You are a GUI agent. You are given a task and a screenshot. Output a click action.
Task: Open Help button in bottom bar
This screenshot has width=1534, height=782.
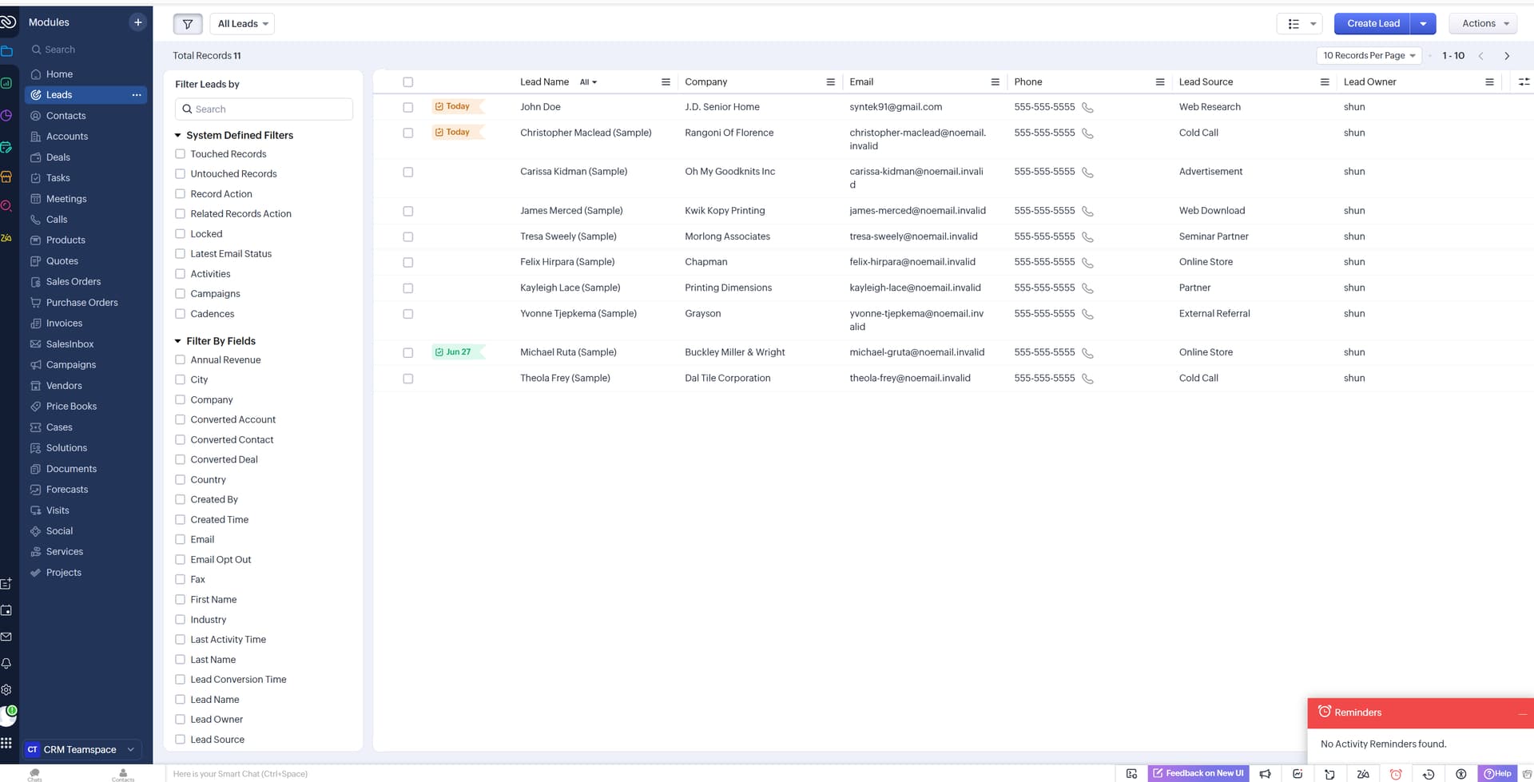1497,773
